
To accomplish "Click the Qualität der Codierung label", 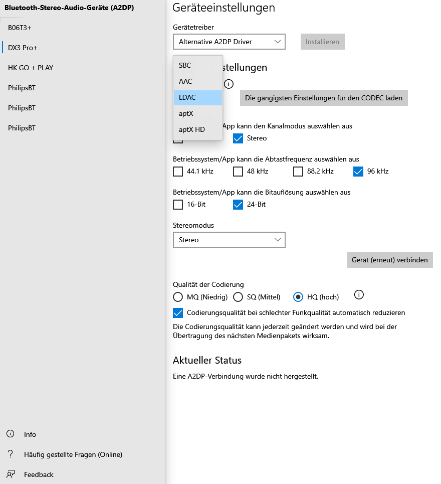I will tap(208, 284).
